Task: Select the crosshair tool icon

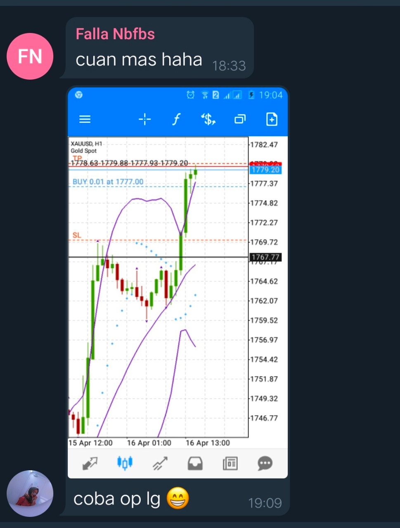Action: tap(144, 120)
